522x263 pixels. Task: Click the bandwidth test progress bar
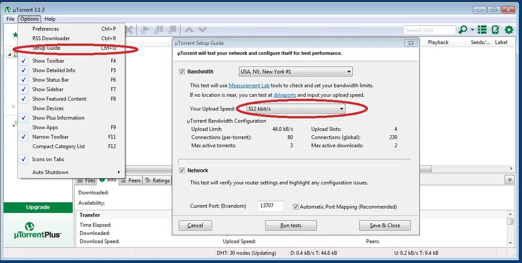click(294, 162)
